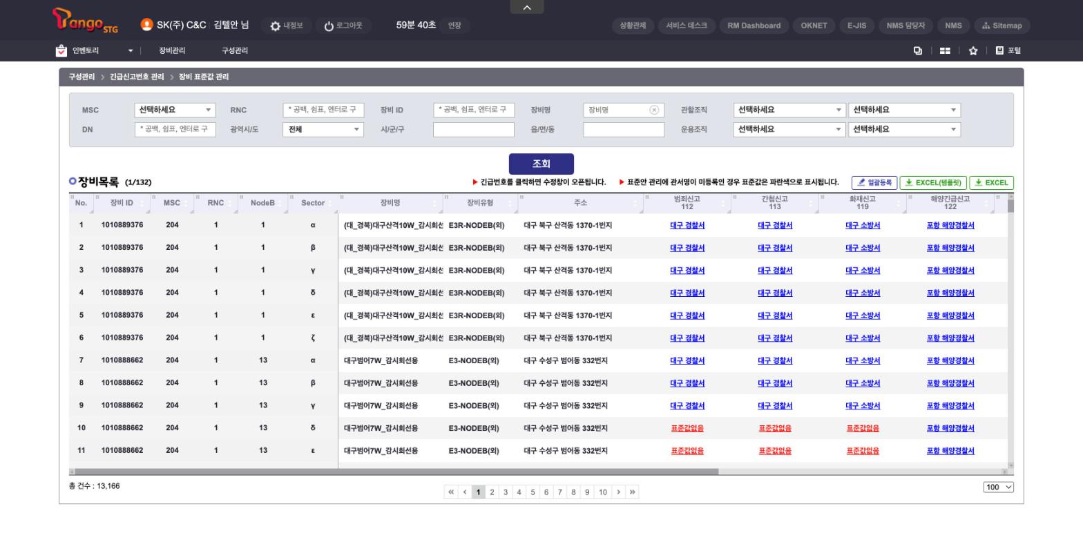1083x533 pixels.
Task: Click the favorites star icon
Action: pyautogui.click(x=972, y=50)
